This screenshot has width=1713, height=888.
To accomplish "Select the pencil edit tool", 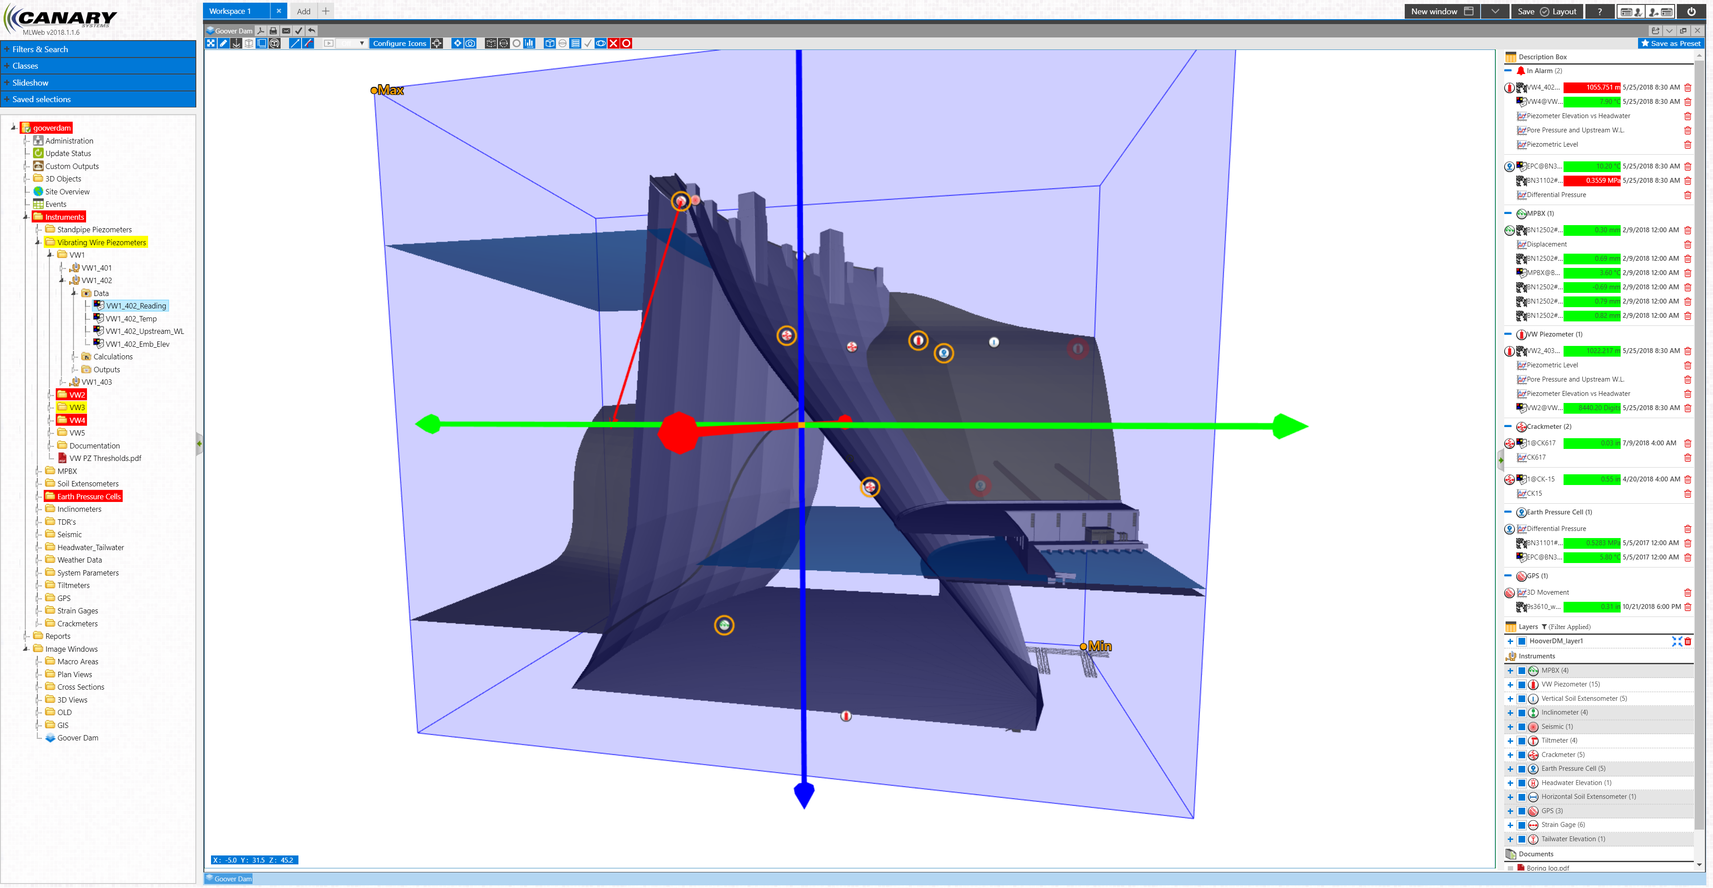I will 223,43.
